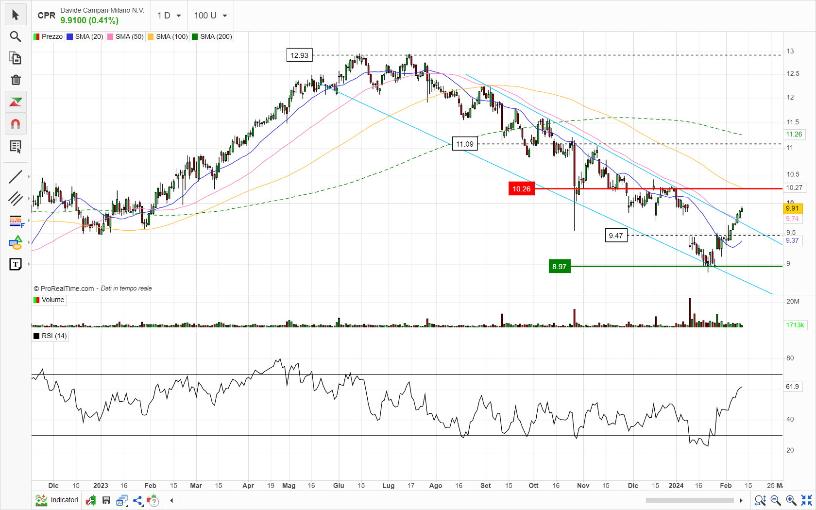Click the zoom in magnifier
This screenshot has height=510, width=816.
click(791, 500)
